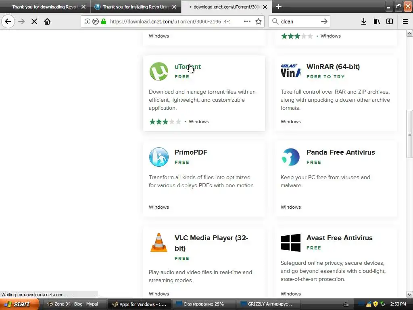Open the browser hamburger menu
The image size is (413, 310).
pos(405,21)
